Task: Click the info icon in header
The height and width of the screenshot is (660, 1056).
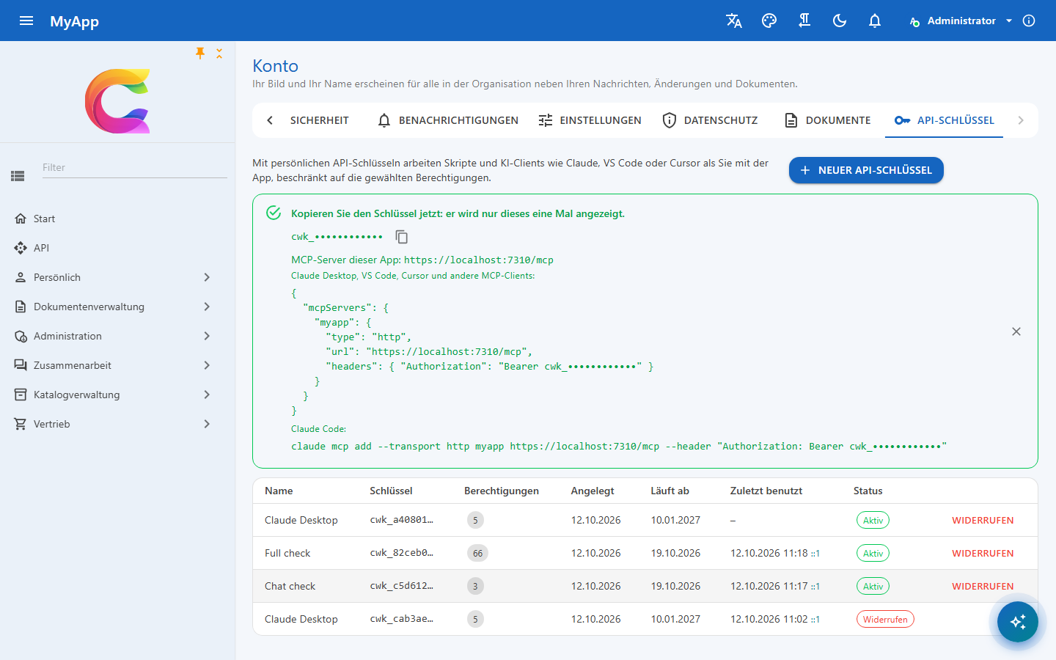Action: click(1029, 21)
